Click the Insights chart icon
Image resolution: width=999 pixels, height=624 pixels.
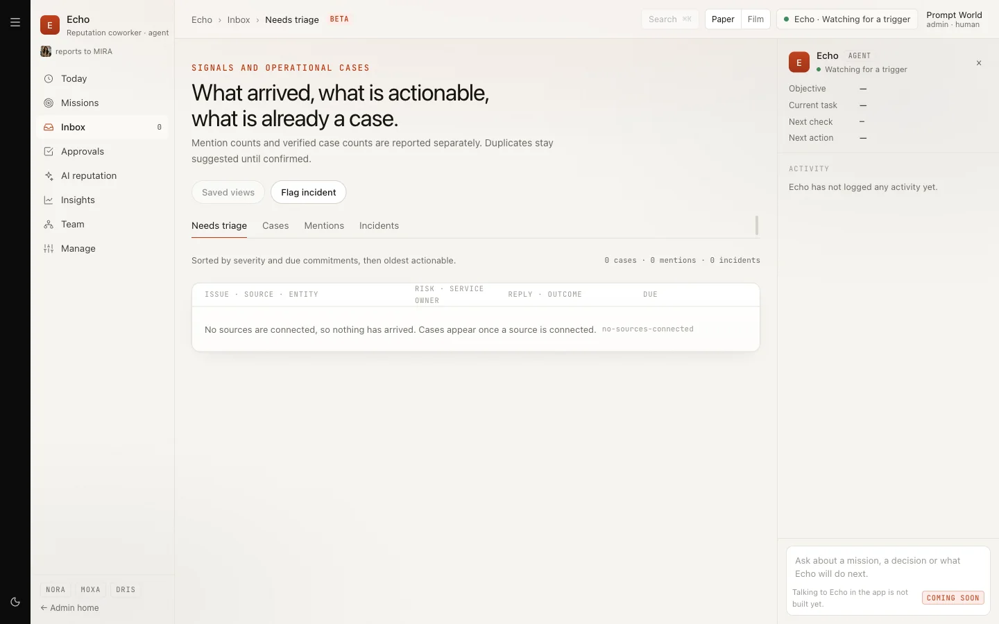[49, 200]
